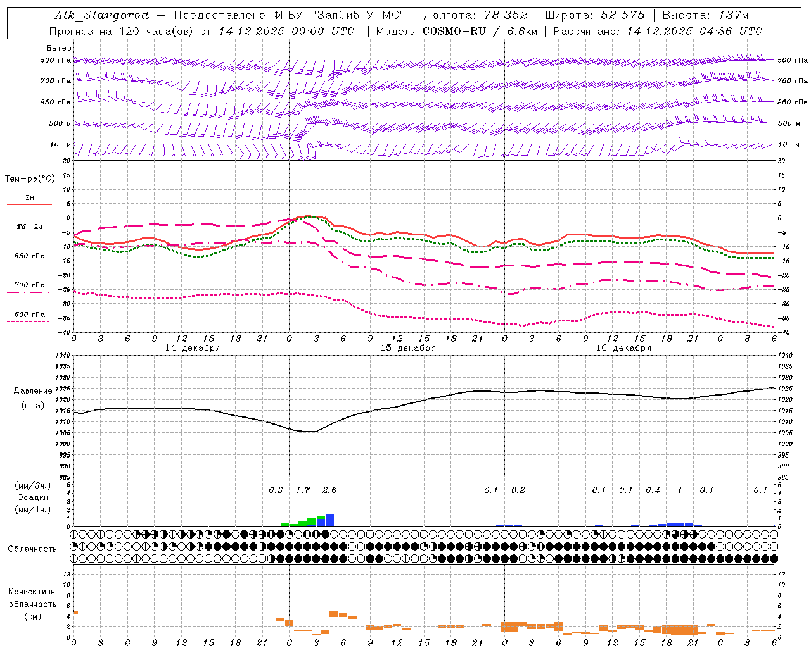
Task: Click the Долгота: 78.352 value
Action: click(475, 15)
